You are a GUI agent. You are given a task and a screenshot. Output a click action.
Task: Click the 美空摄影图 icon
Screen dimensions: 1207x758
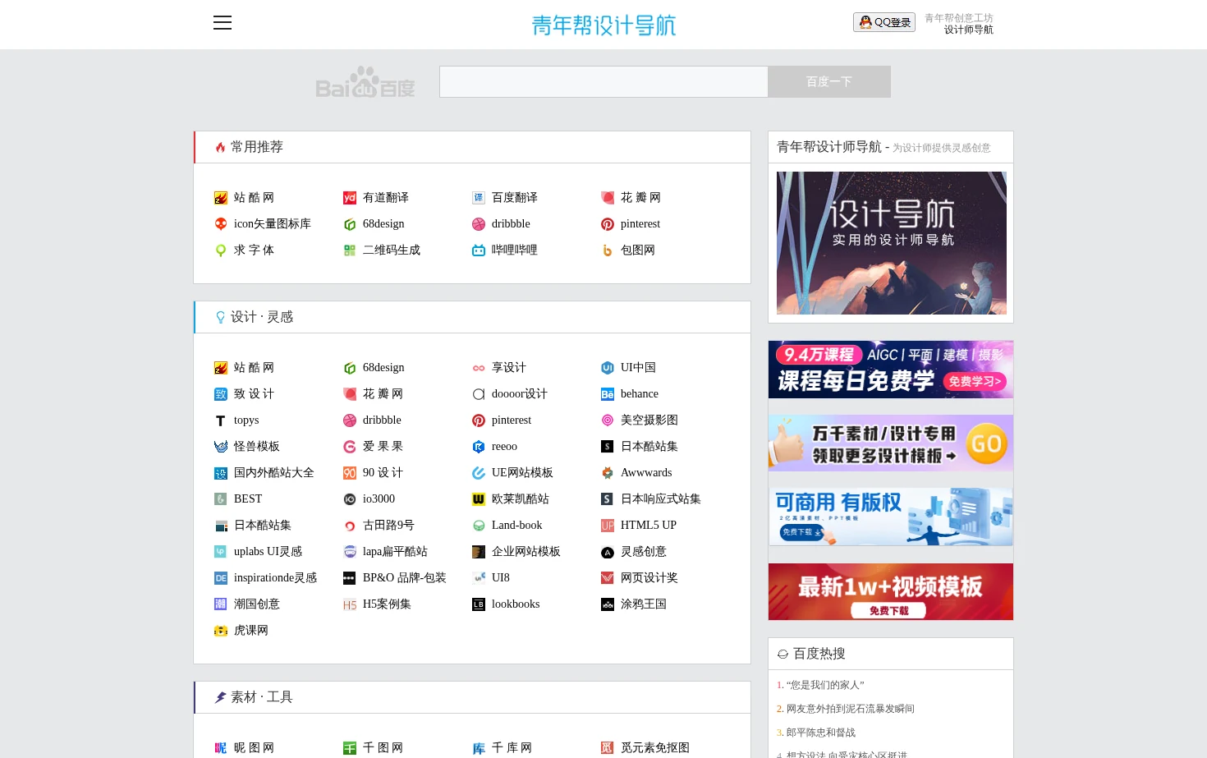coord(608,420)
